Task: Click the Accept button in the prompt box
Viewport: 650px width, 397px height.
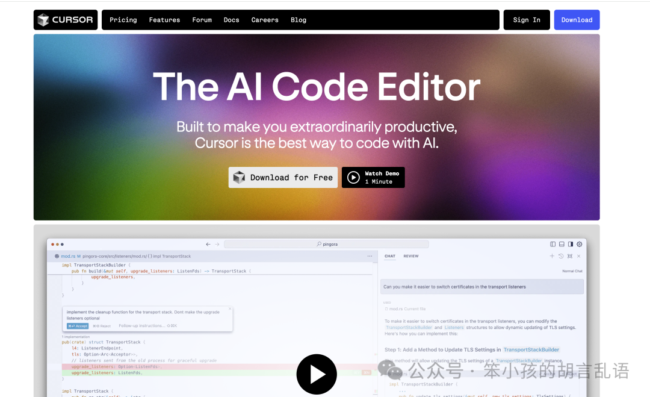Action: (78, 326)
